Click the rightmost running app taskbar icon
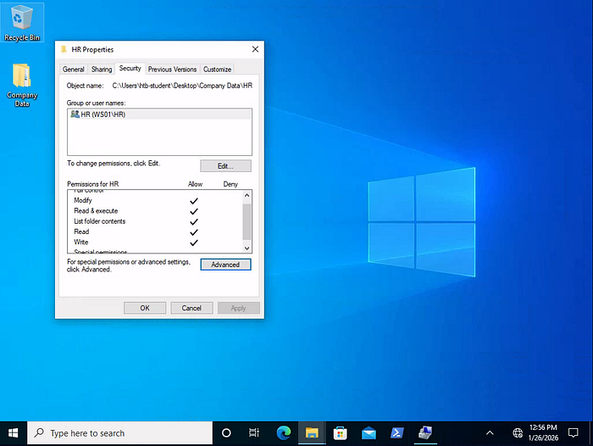593x446 pixels. (425, 432)
